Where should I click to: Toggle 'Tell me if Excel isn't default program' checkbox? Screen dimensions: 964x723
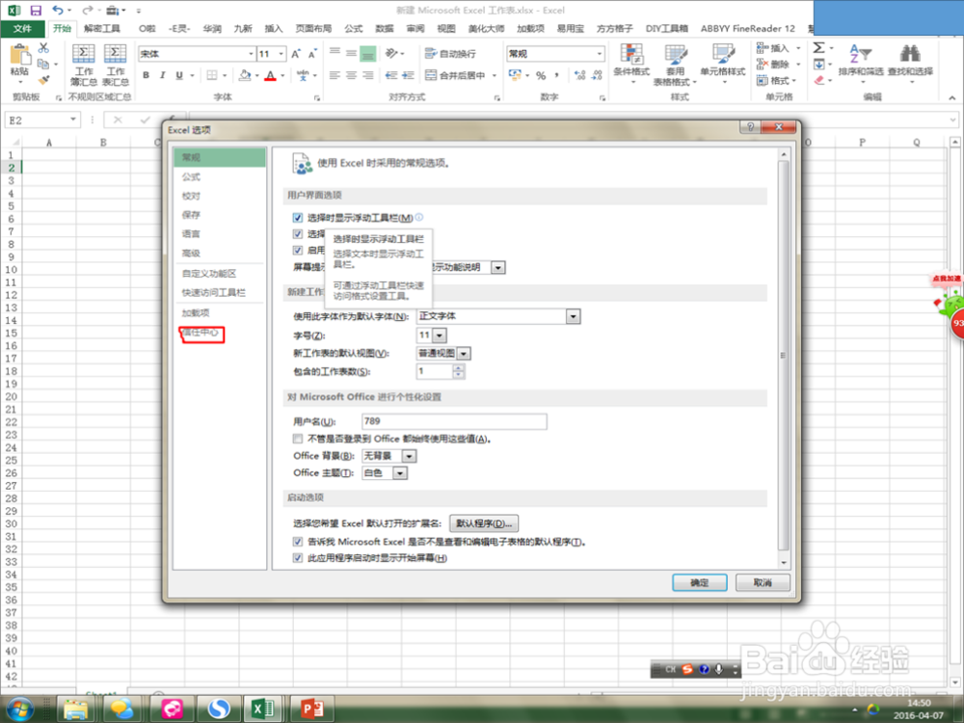298,542
